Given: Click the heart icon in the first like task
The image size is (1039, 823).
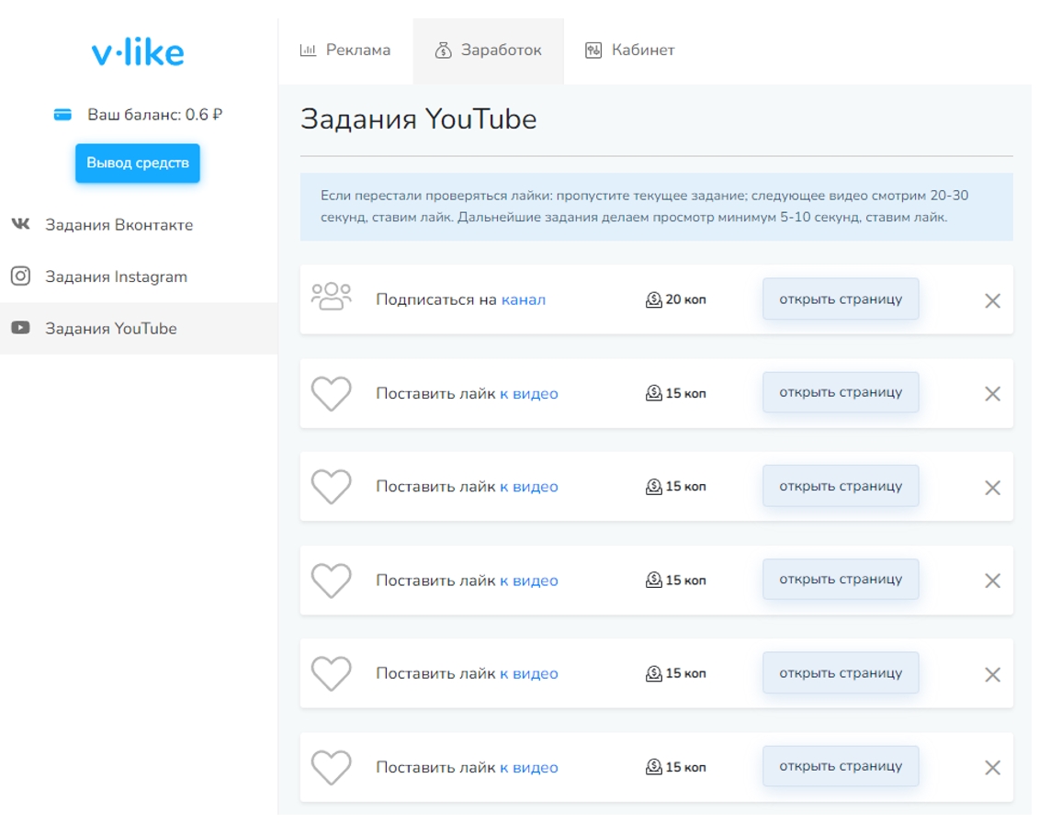Looking at the screenshot, I should tap(332, 394).
